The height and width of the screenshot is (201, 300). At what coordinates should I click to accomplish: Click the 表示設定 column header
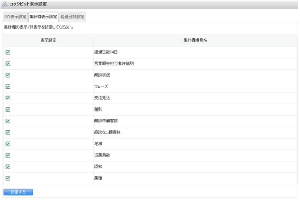point(49,40)
